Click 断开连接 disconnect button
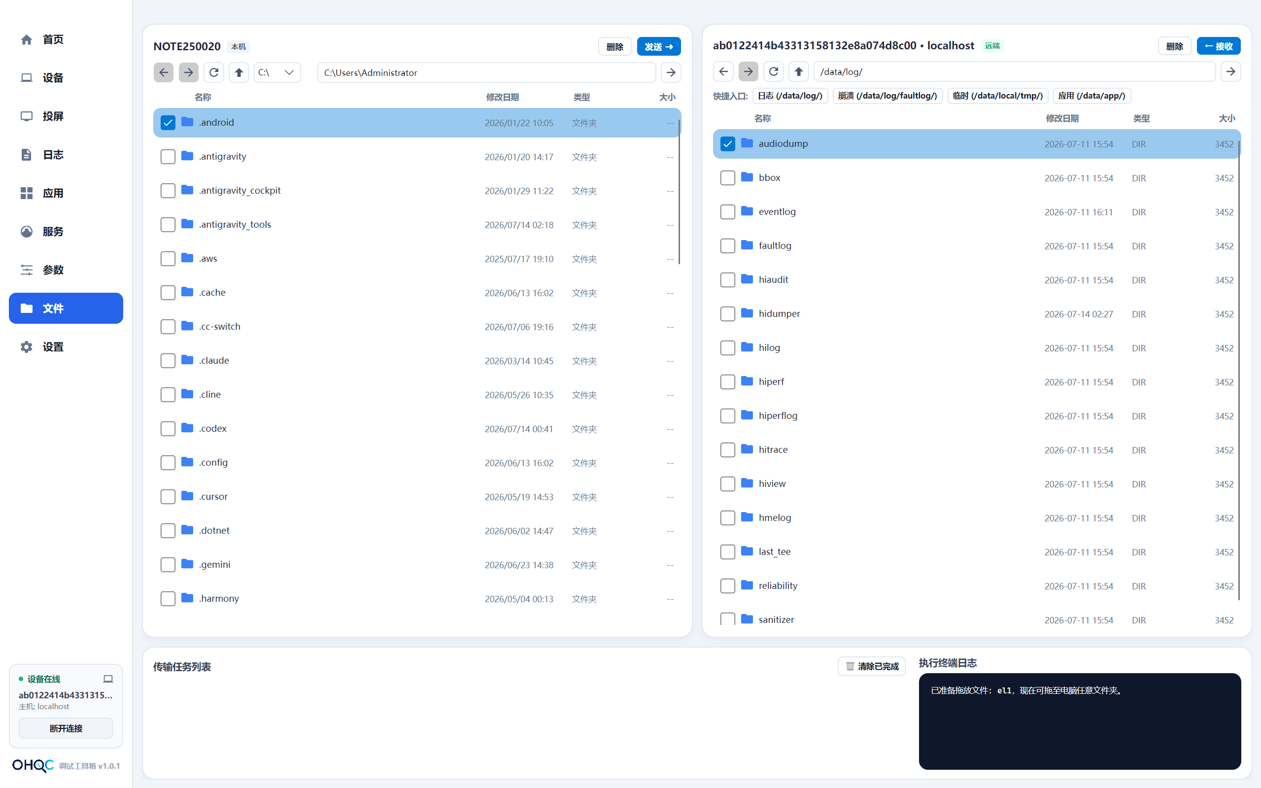The height and width of the screenshot is (788, 1261). 66,728
